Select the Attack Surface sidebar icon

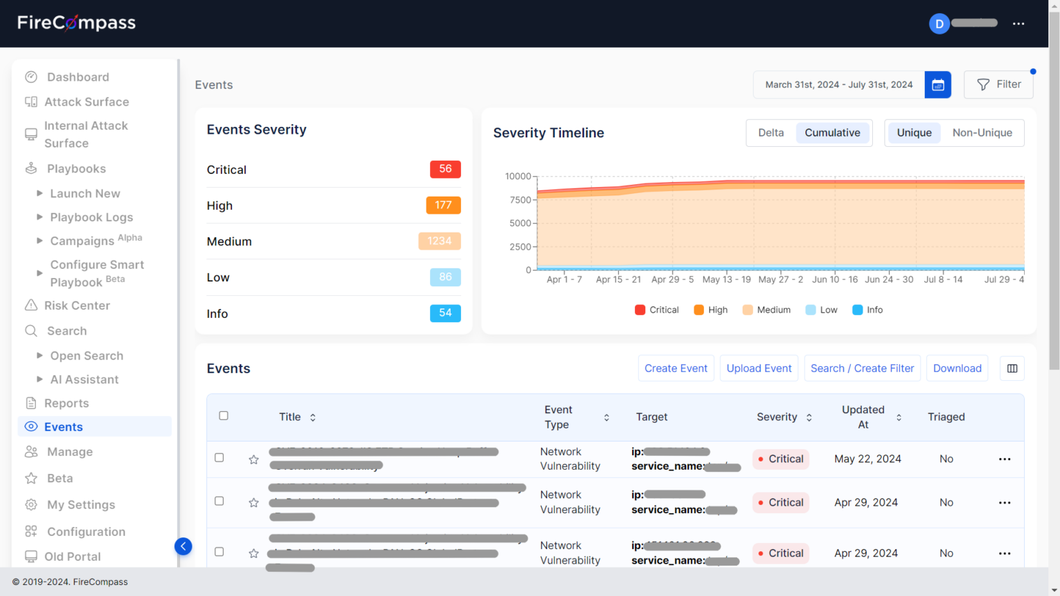pos(30,101)
